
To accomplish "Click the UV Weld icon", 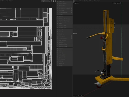I will click(x=58, y=14).
